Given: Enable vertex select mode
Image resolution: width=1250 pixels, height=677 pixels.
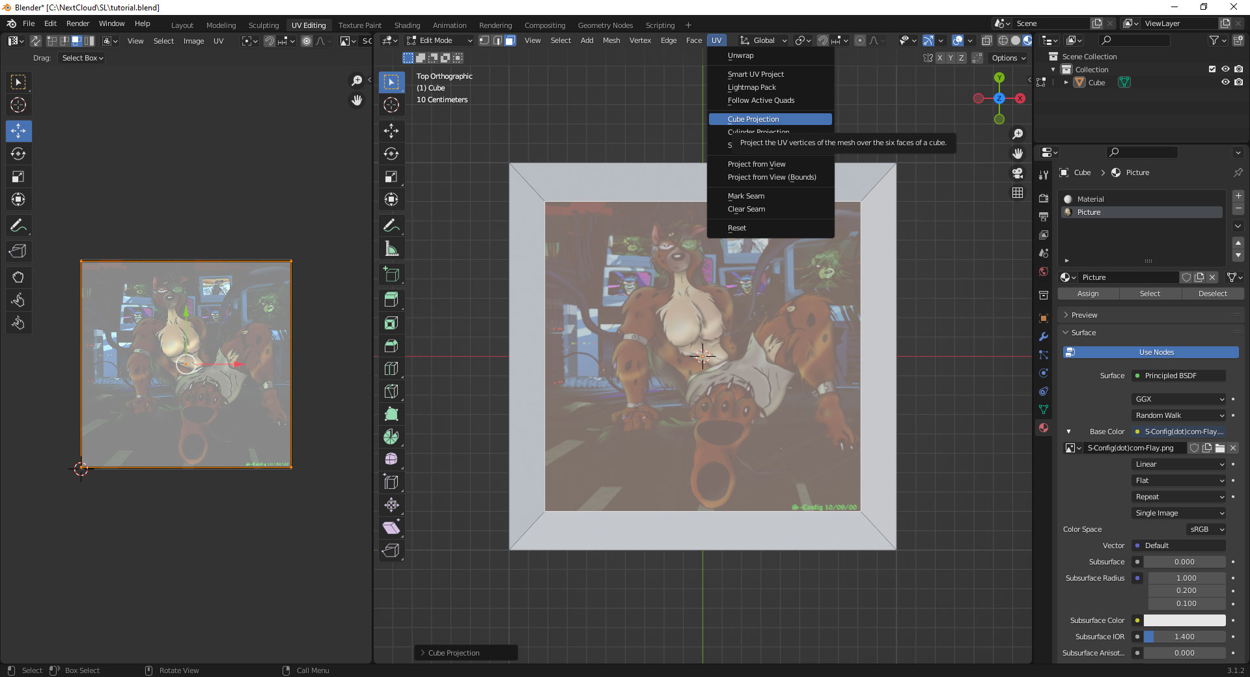Looking at the screenshot, I should (484, 40).
